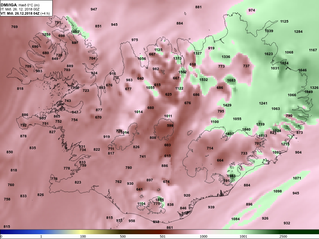Viewport: 319px width, 239px height.
Task: Select the map value 1855
Action: tap(159, 200)
